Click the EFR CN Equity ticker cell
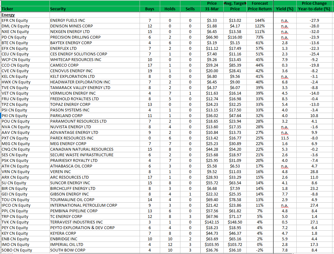This screenshot has height=254, width=334. click(x=25, y=21)
